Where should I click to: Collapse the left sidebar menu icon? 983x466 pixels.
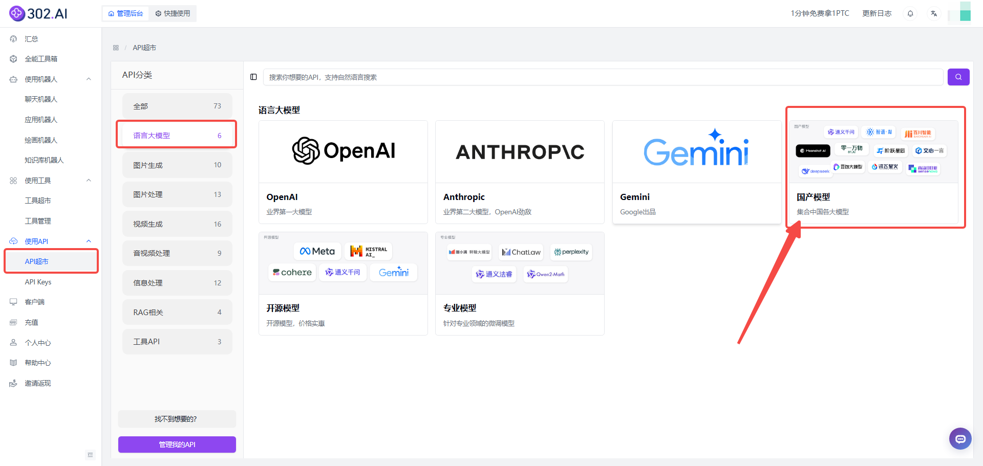tap(90, 455)
